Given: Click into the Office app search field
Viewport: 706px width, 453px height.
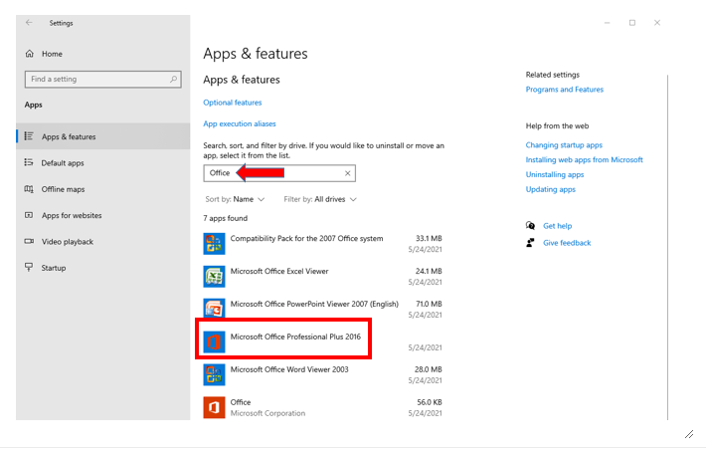Looking at the screenshot, I should click(x=279, y=173).
